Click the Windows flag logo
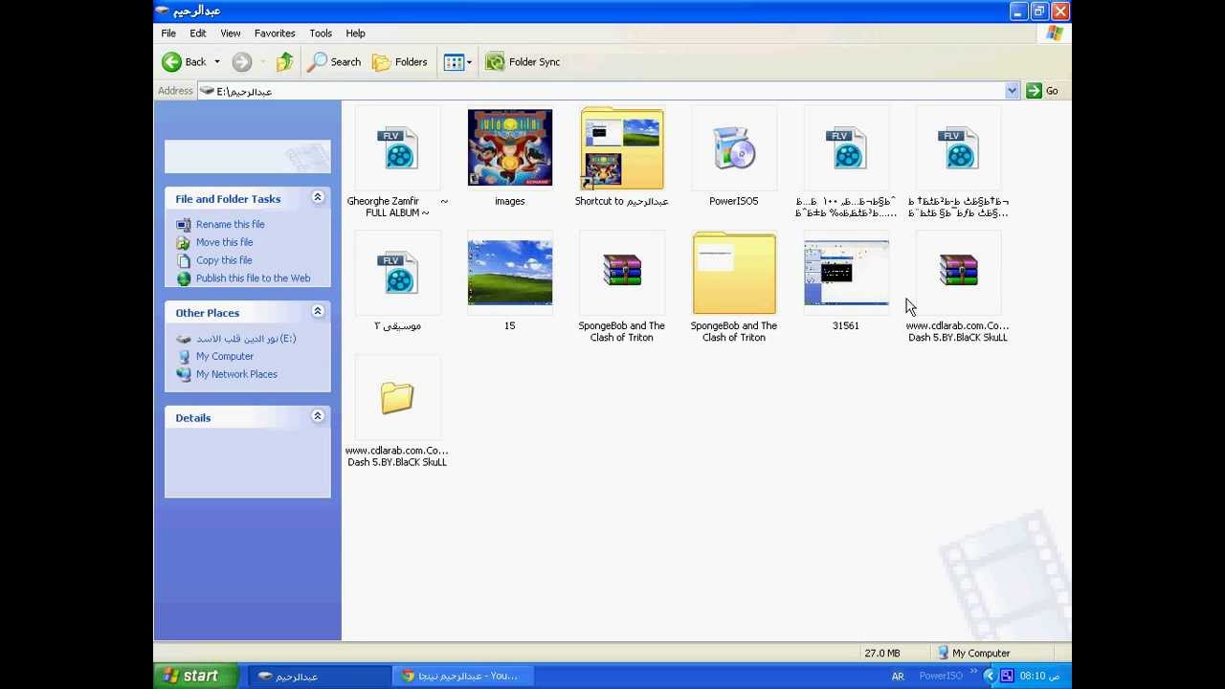Screen dimensions: 1225x689 pos(1055,33)
